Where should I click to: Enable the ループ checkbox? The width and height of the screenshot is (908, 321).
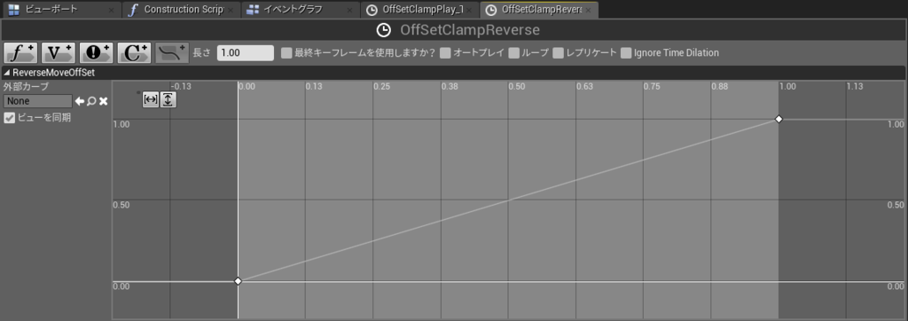[513, 52]
